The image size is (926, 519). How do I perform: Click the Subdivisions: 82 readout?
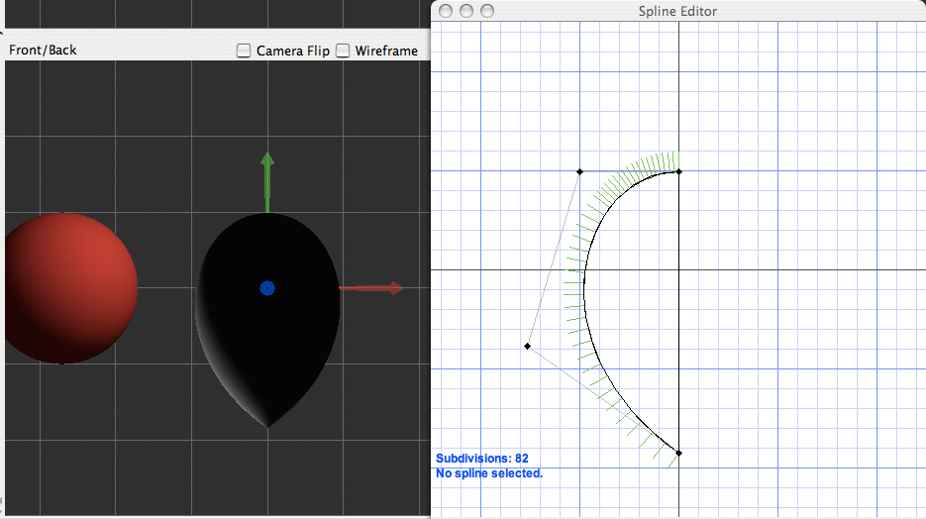[x=481, y=459]
